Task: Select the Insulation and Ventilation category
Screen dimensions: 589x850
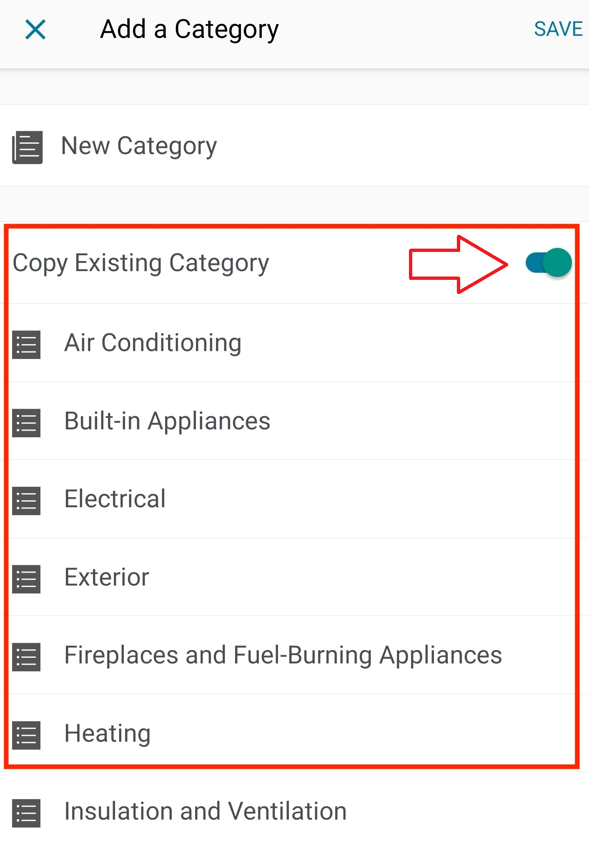Action: [x=206, y=811]
